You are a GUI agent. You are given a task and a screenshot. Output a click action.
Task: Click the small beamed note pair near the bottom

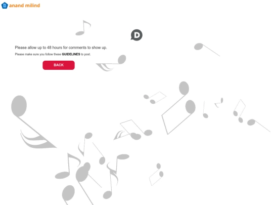156,174
